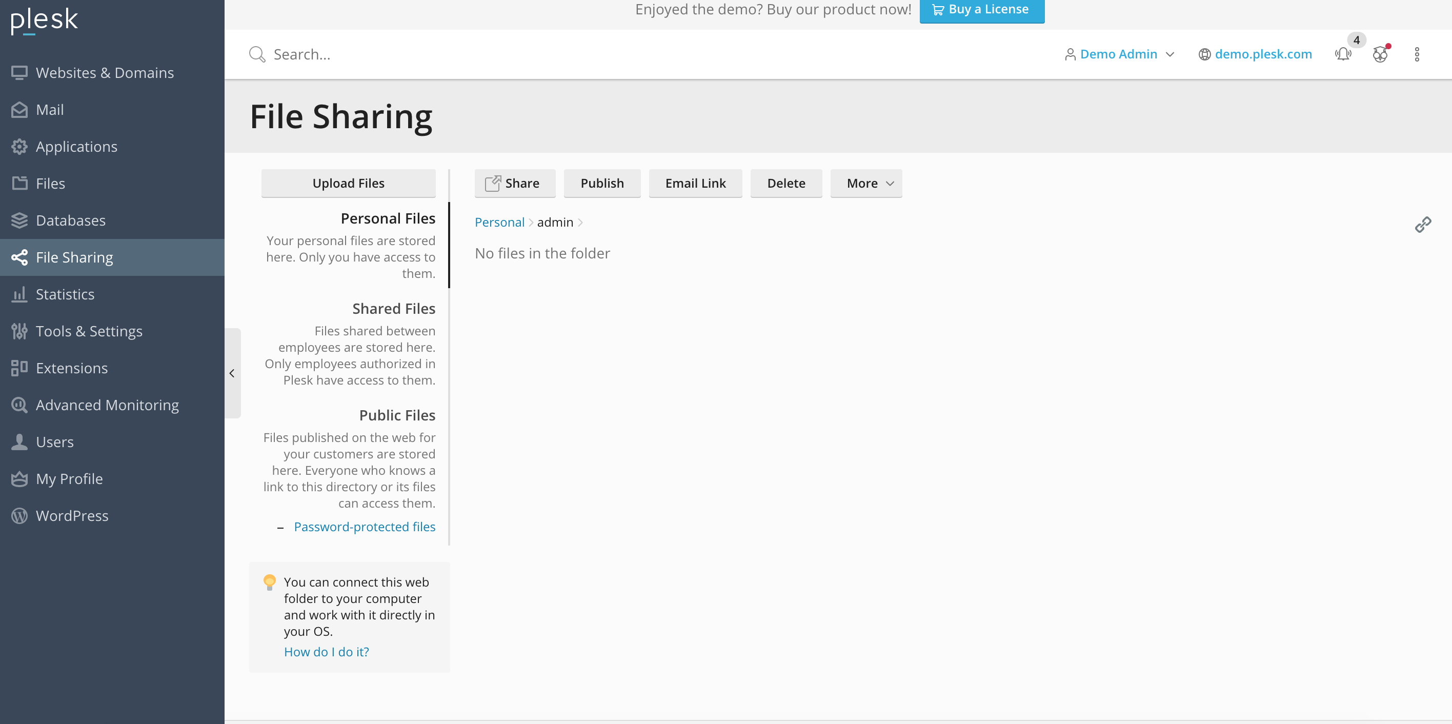Click the lightbulb tip icon
This screenshot has height=724, width=1452.
pyautogui.click(x=270, y=582)
